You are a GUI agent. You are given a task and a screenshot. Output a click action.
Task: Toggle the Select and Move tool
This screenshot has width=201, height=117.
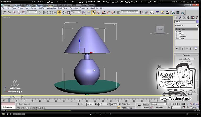(59, 13)
